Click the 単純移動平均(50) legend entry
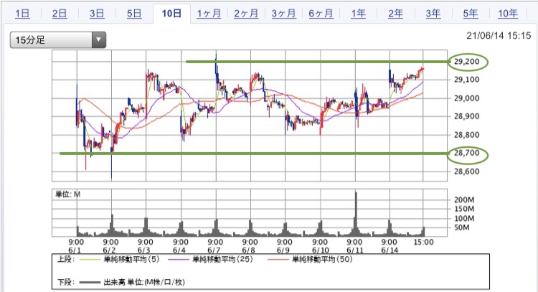Image resolution: width=538 pixels, height=292 pixels. point(322,260)
